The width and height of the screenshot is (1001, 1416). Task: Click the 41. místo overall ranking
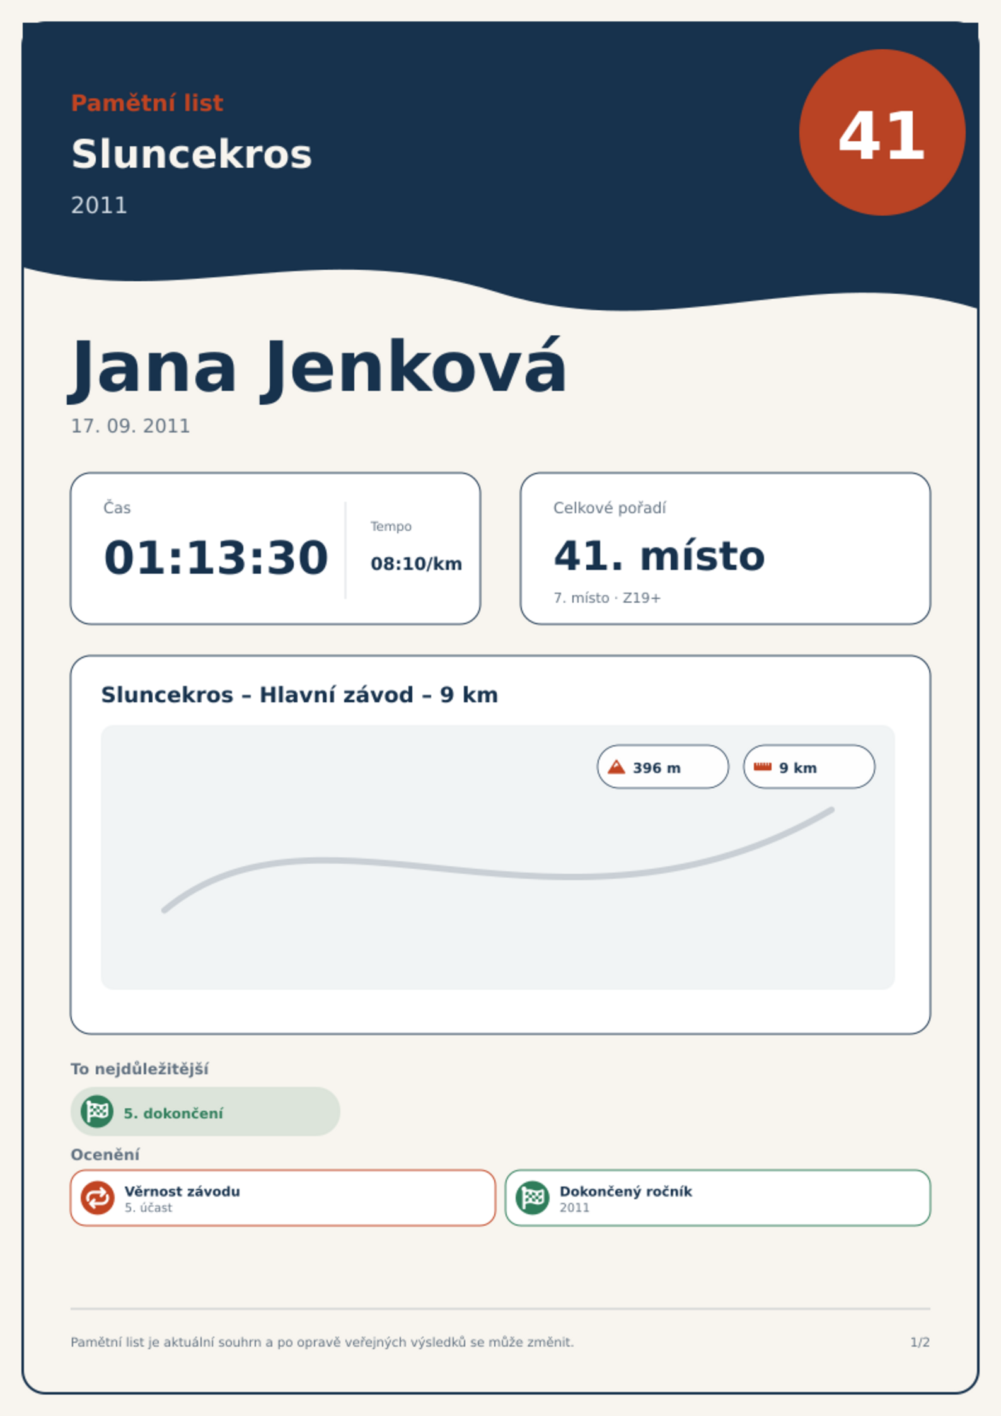click(x=659, y=556)
